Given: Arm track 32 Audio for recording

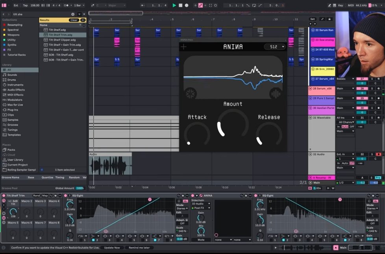Looking at the screenshot, I should (378, 155).
